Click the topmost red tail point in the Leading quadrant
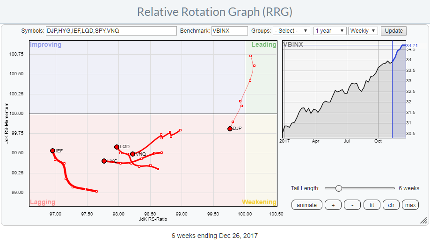Image resolution: width=430 pixels, height=244 pixels. pyautogui.click(x=251, y=56)
